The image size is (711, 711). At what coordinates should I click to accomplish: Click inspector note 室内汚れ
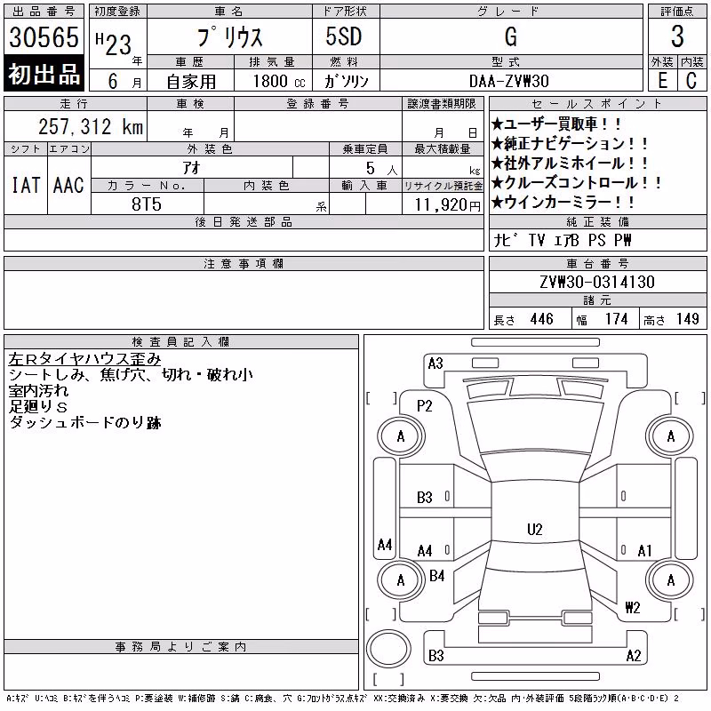point(38,390)
